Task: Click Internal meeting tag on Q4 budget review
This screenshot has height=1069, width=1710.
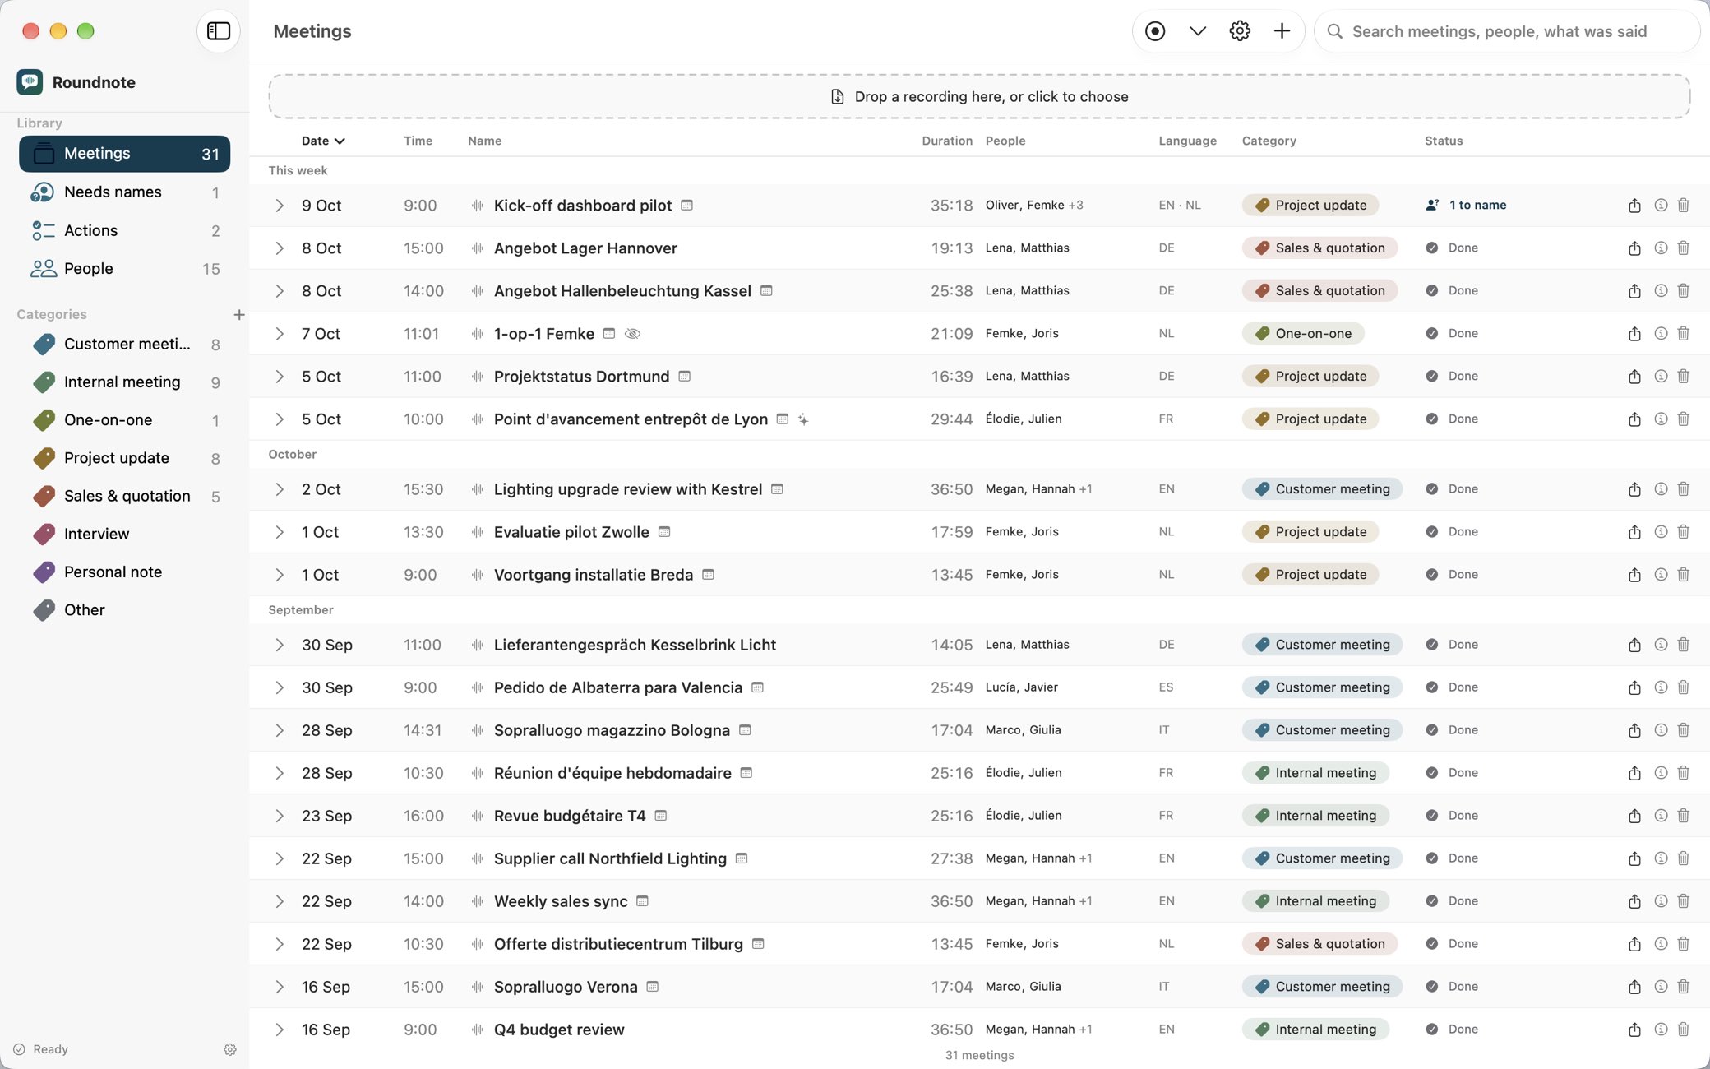Action: [1315, 1030]
